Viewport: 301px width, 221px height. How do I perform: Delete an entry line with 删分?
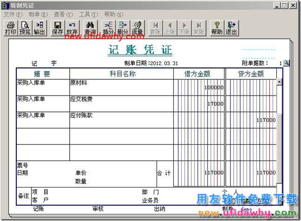pos(122,28)
